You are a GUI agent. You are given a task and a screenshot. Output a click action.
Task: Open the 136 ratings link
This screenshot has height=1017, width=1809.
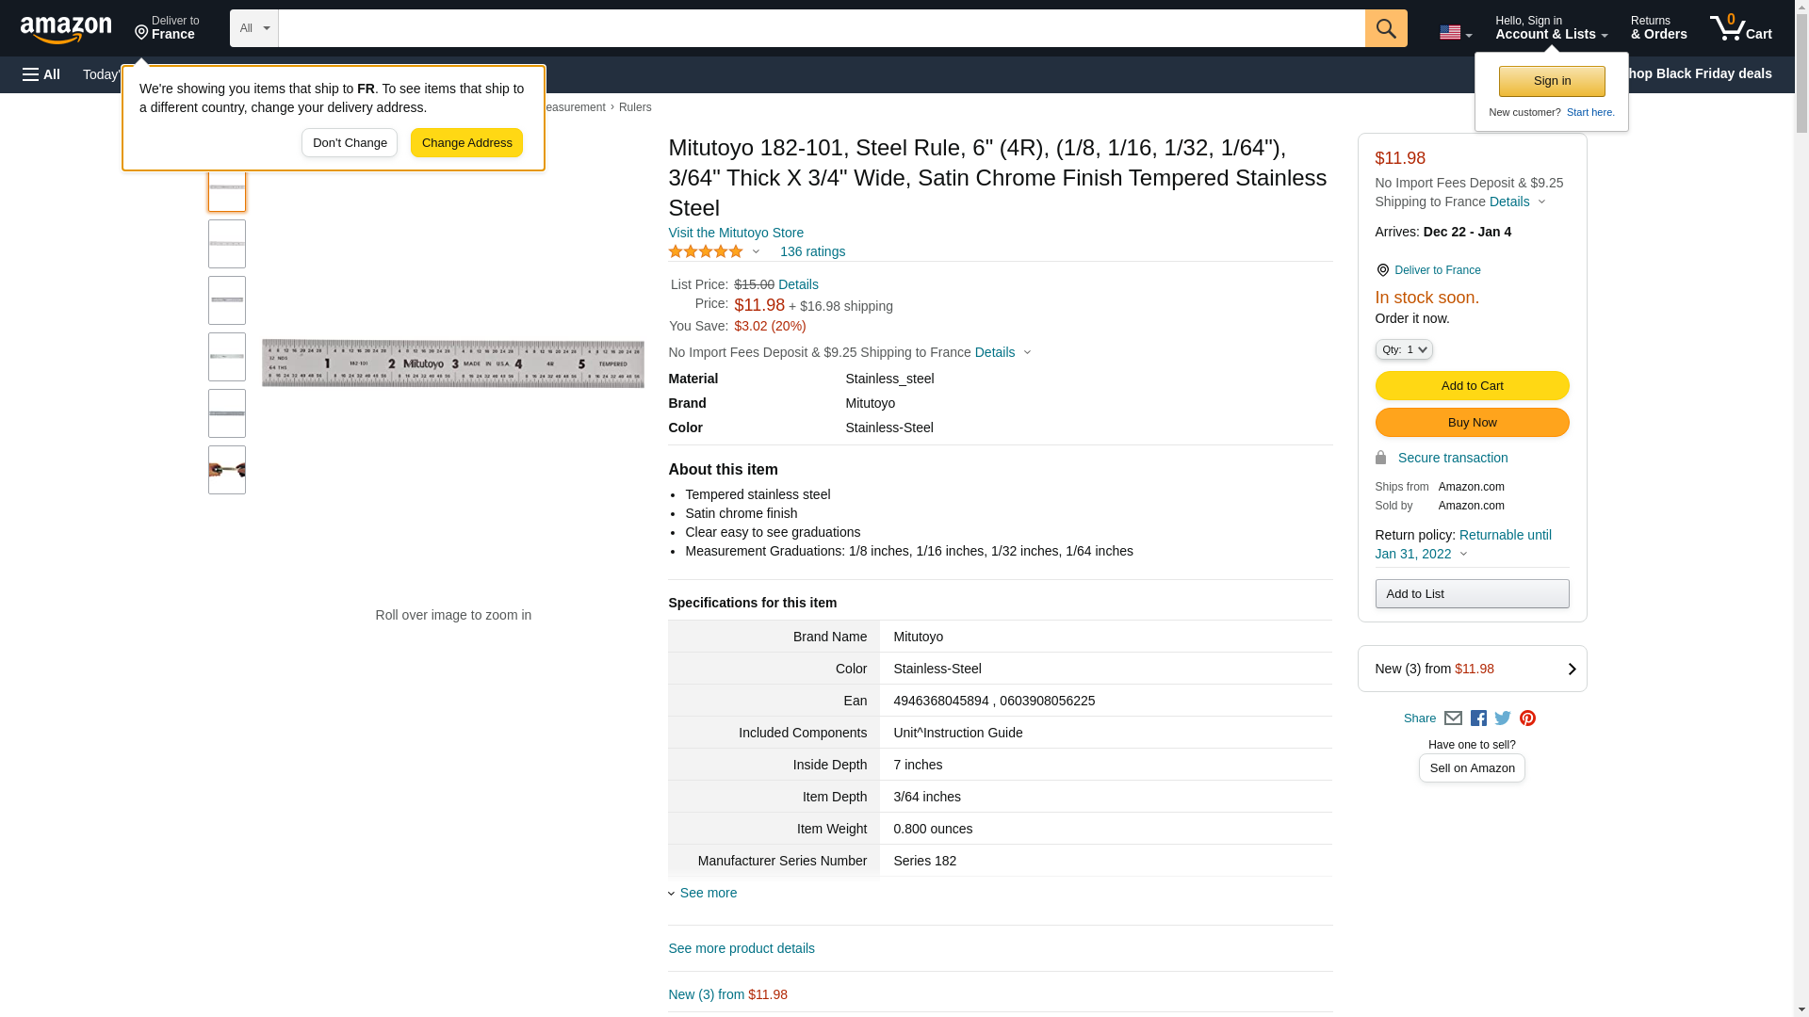[x=812, y=251]
